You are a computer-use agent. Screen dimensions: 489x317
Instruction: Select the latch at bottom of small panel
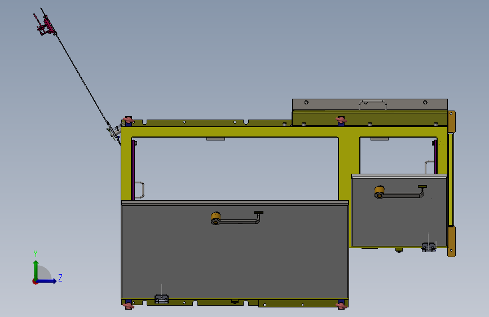429,247
